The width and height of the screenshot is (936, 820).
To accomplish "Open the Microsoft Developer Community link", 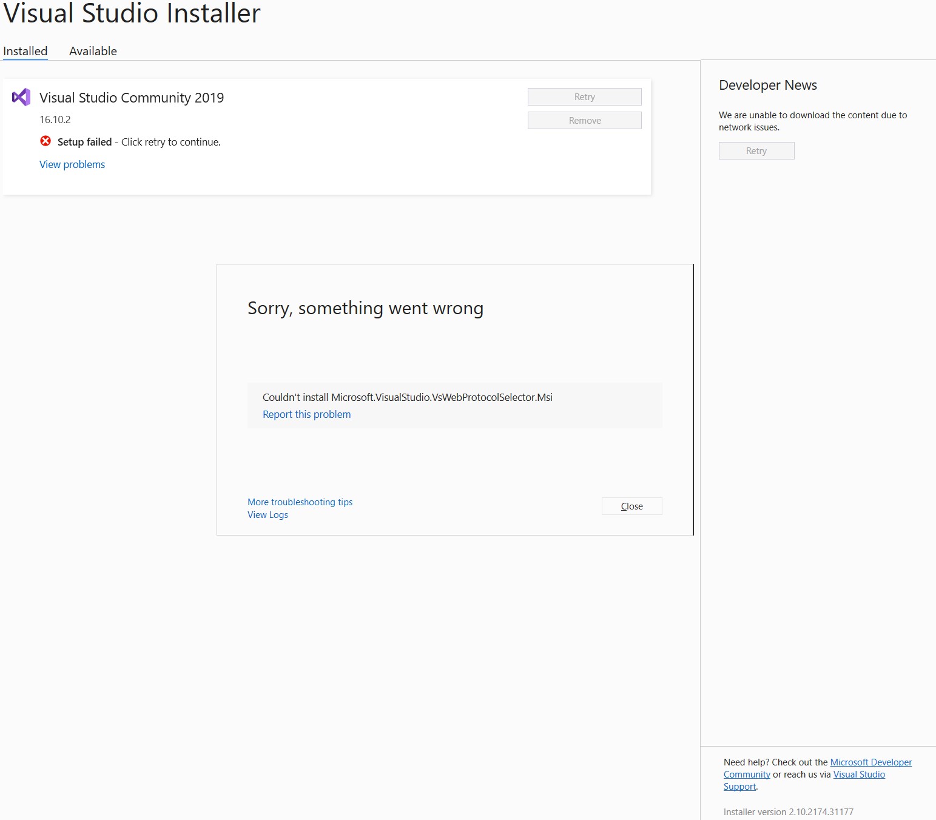I will point(870,762).
